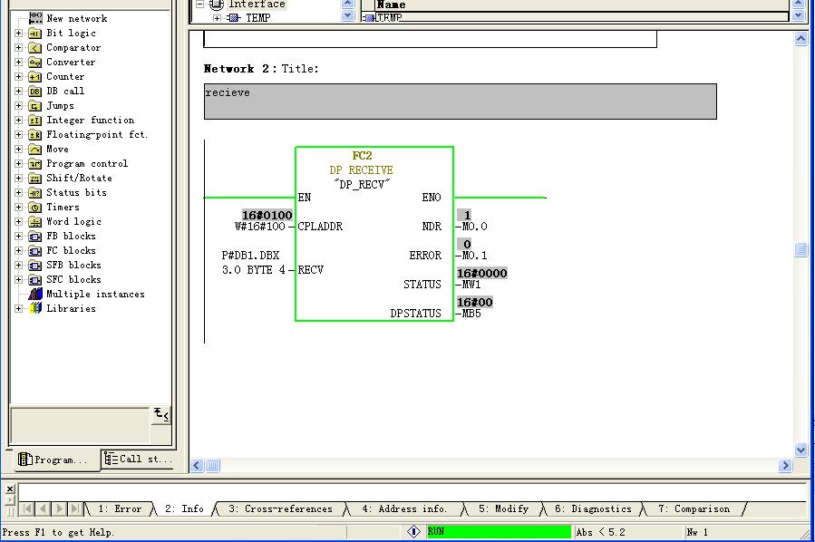Open the 6: Diagnostics tab
This screenshot has height=542, width=815.
pyautogui.click(x=593, y=509)
